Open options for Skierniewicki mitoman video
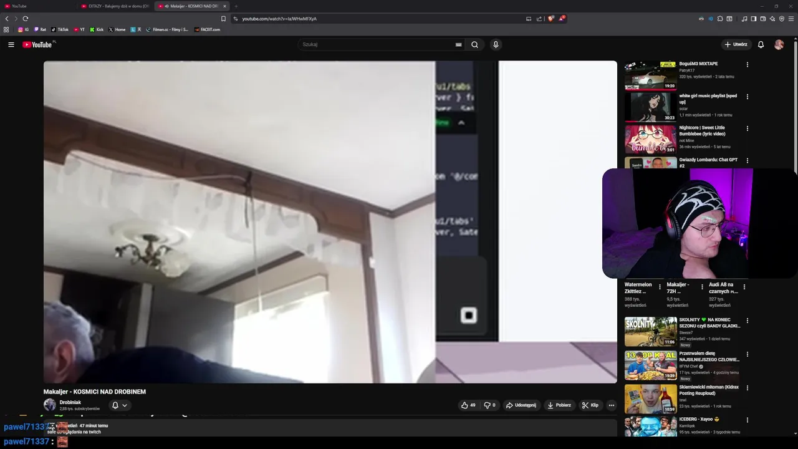Screen dimensions: 798x449 tap(747, 388)
